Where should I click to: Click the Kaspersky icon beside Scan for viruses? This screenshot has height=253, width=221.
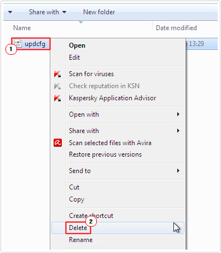tap(57, 74)
